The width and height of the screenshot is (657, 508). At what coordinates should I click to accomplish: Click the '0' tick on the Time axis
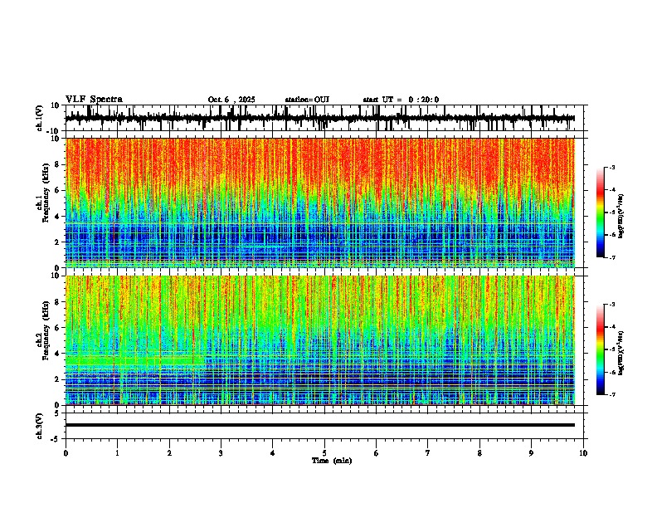coord(66,453)
